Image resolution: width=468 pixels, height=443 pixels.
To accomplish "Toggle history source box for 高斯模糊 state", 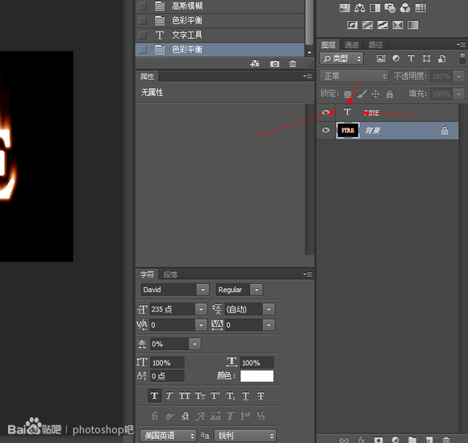I will (x=143, y=6).
